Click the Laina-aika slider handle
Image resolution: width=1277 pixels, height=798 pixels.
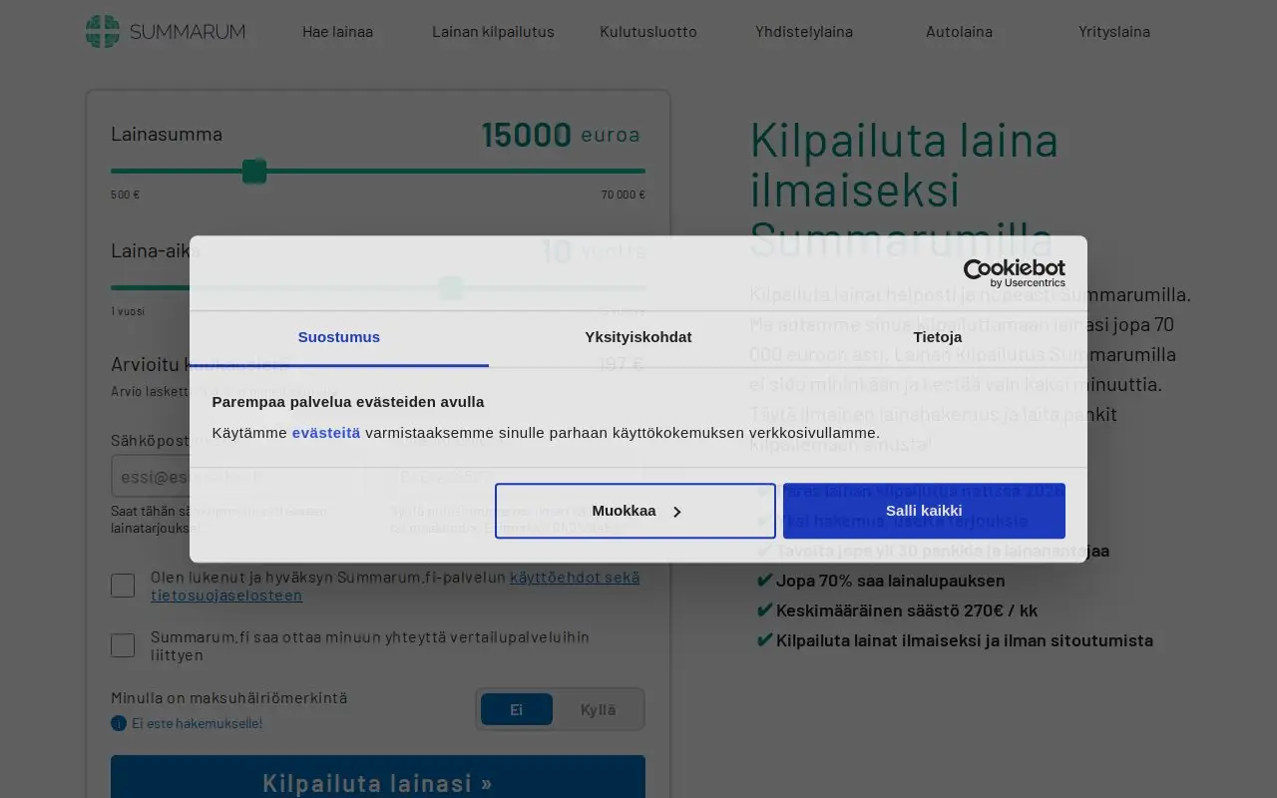(451, 288)
